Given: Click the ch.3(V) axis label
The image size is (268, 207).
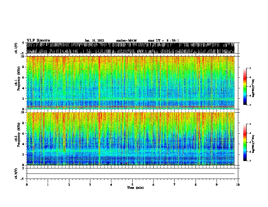Looking at the screenshot, I should [x=16, y=174].
